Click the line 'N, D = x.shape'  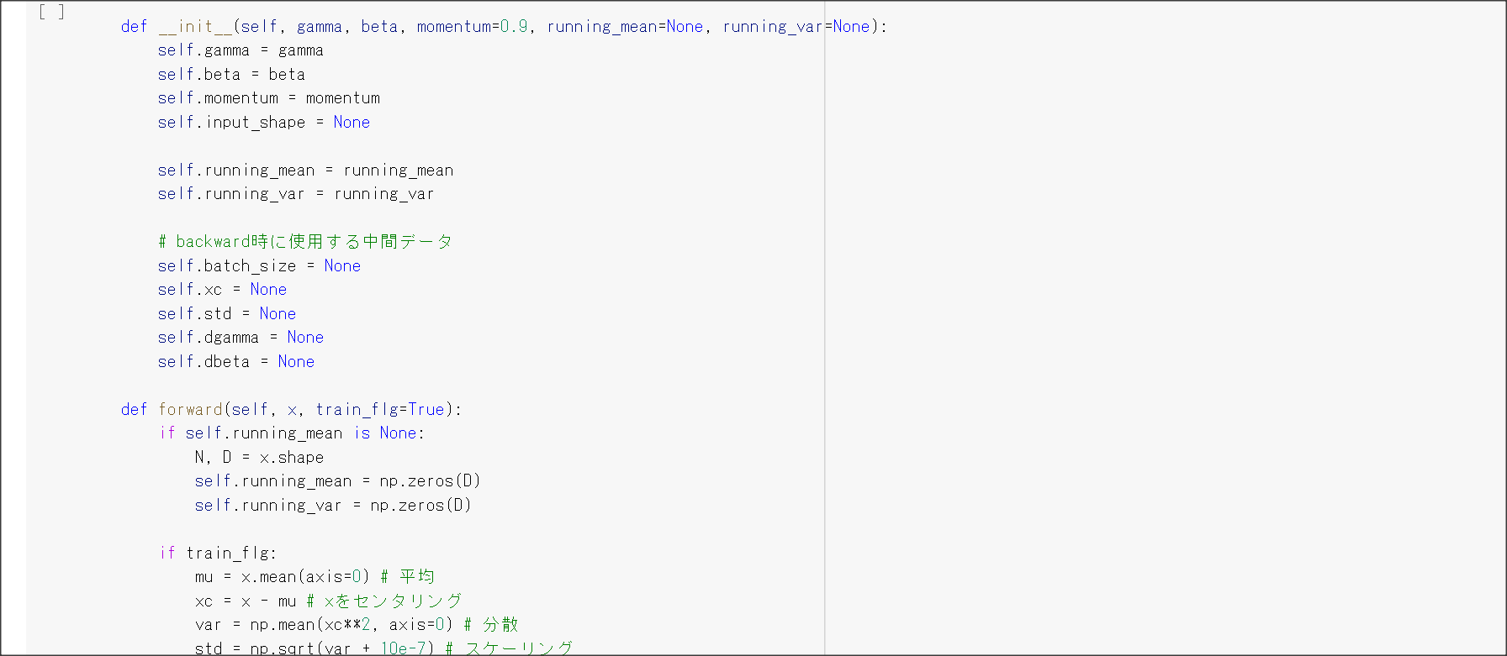pos(259,458)
